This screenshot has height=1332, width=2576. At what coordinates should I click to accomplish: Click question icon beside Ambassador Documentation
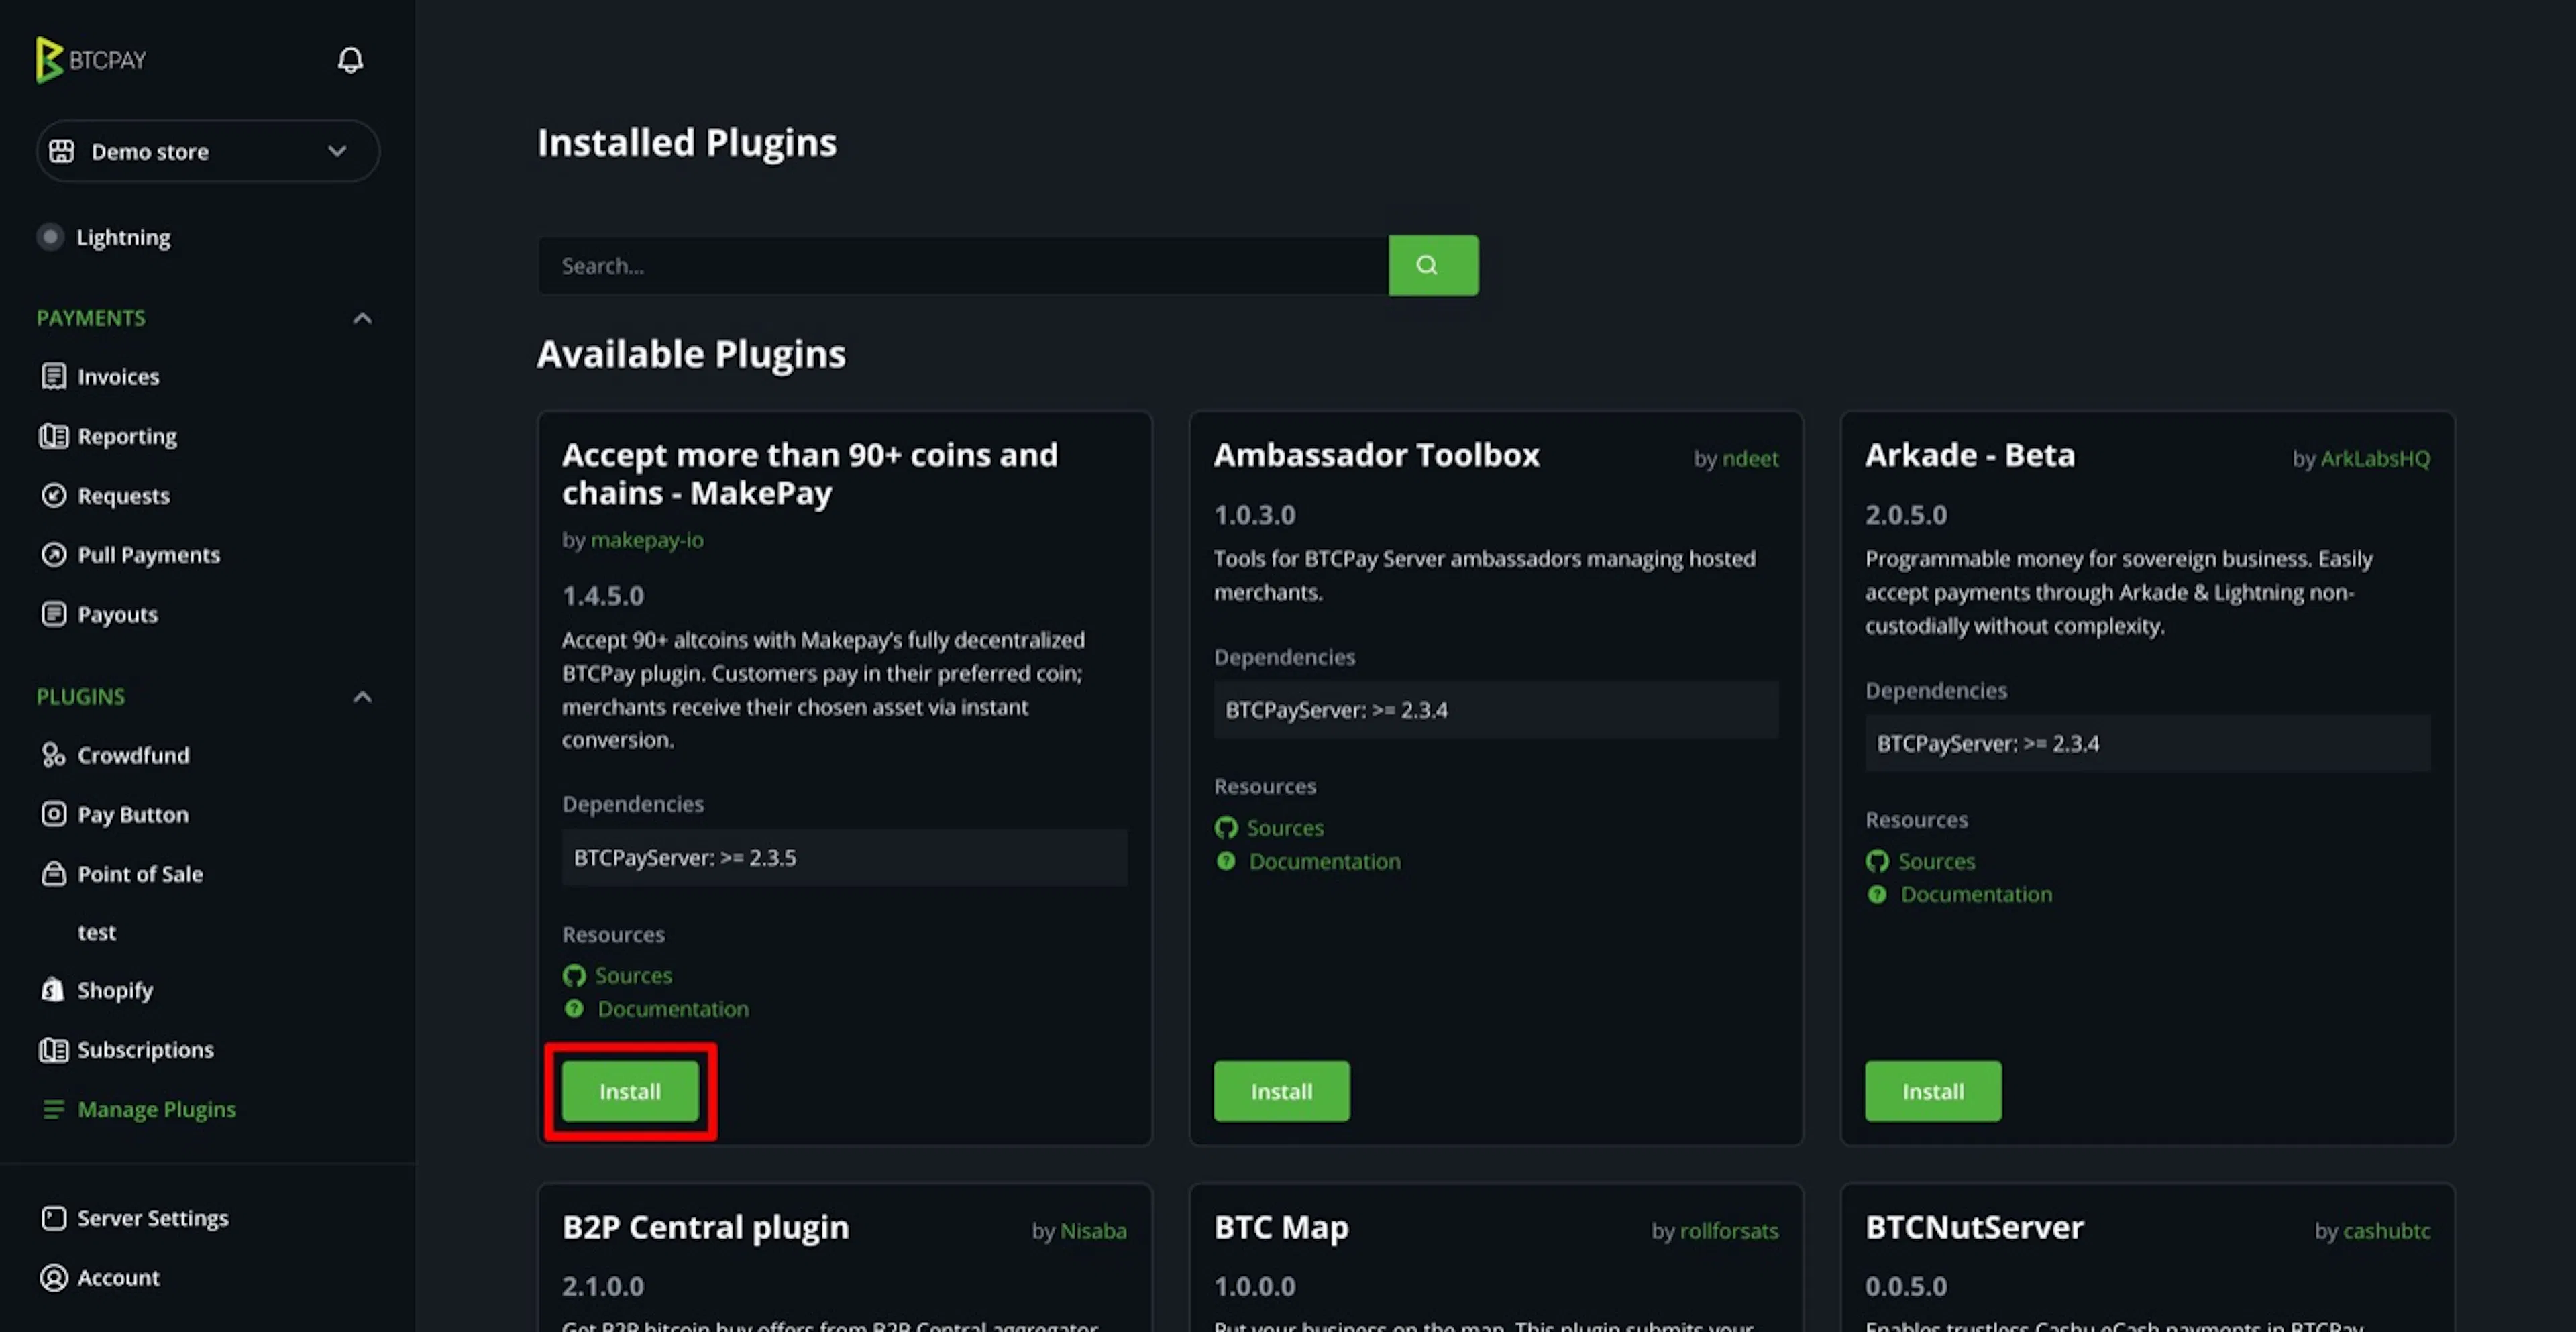(1225, 861)
